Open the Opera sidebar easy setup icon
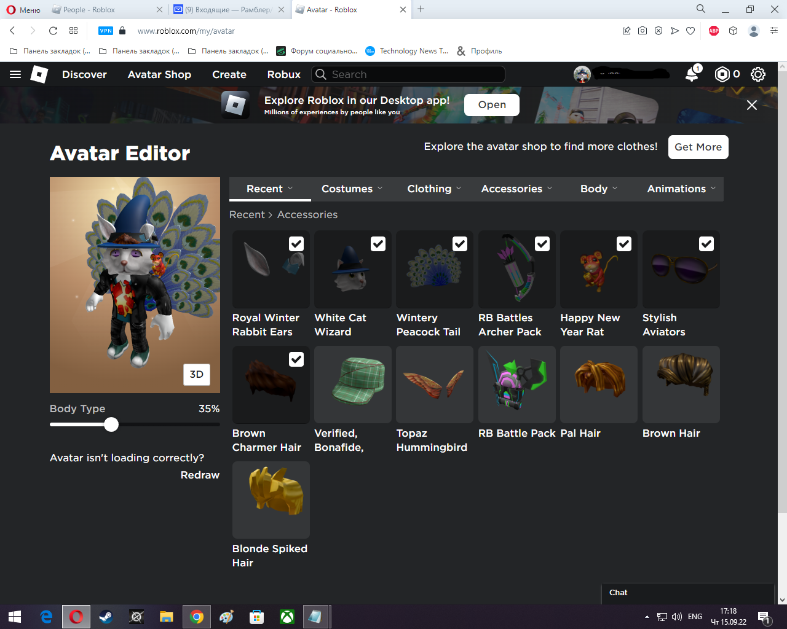 774,31
